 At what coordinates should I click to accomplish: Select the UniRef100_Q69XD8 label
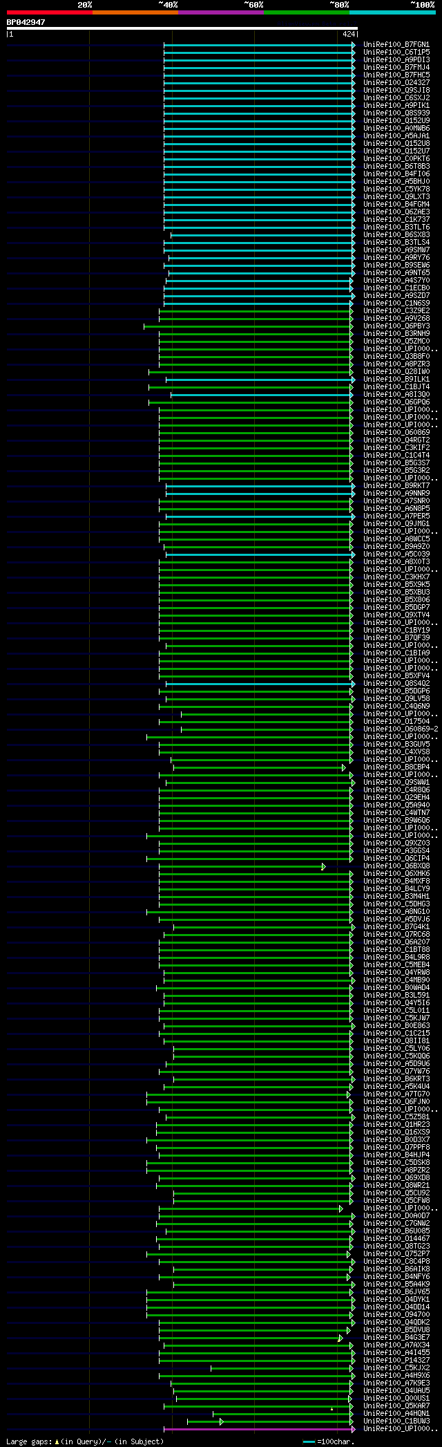pos(396,1178)
